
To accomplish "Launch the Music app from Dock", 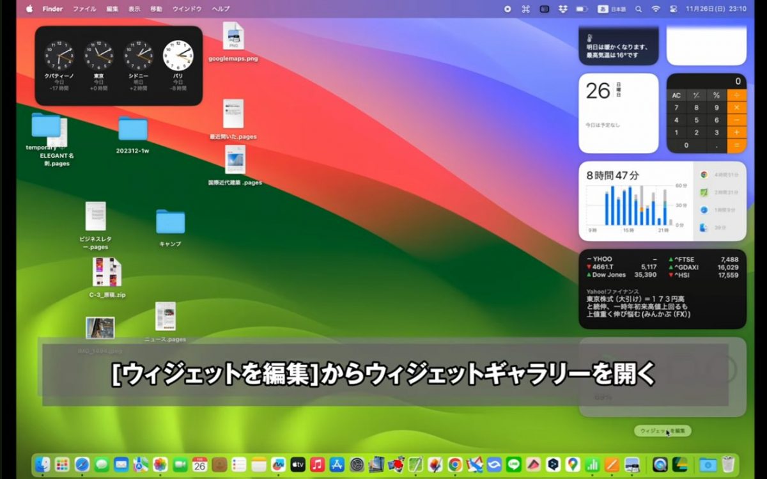I will tap(317, 464).
